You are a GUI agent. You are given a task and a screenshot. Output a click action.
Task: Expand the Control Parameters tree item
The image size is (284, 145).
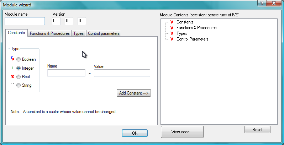192,39
